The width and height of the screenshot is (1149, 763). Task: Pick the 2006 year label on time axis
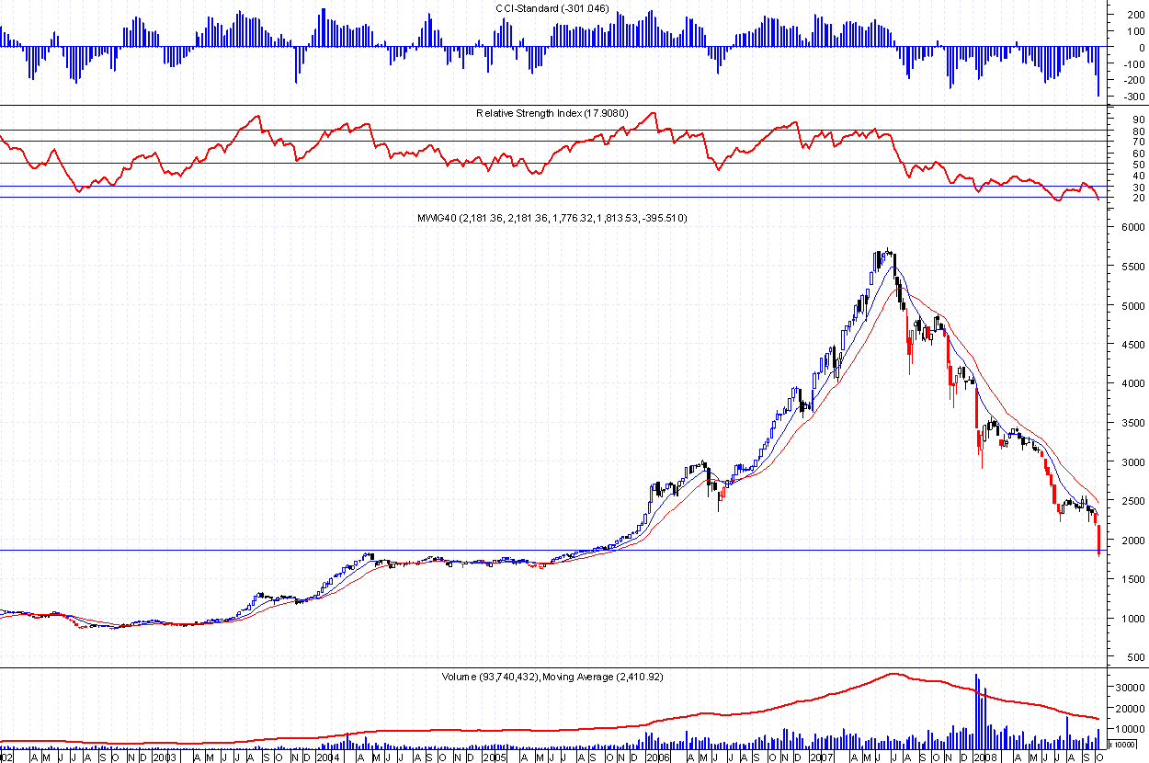(x=656, y=757)
